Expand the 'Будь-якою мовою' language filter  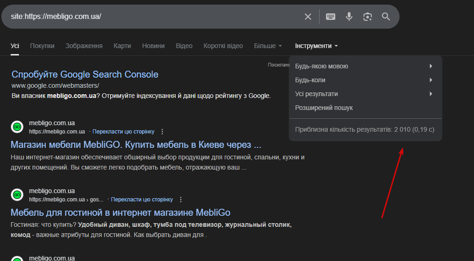(x=365, y=66)
